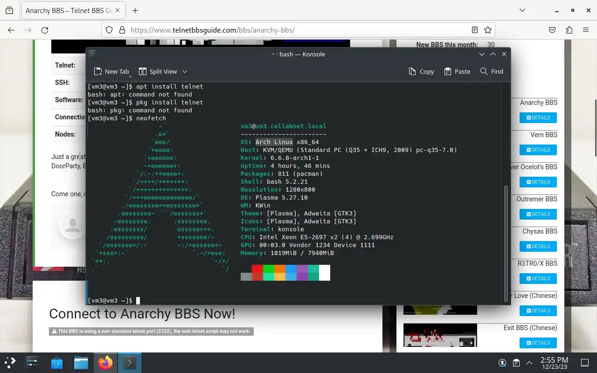Open the Firefox extensions icon

point(569,30)
